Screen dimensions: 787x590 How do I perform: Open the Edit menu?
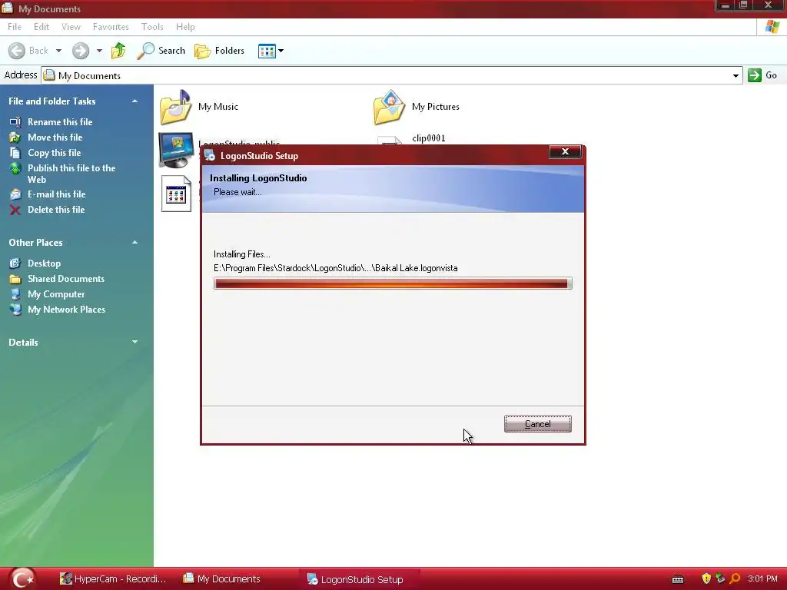(x=42, y=27)
